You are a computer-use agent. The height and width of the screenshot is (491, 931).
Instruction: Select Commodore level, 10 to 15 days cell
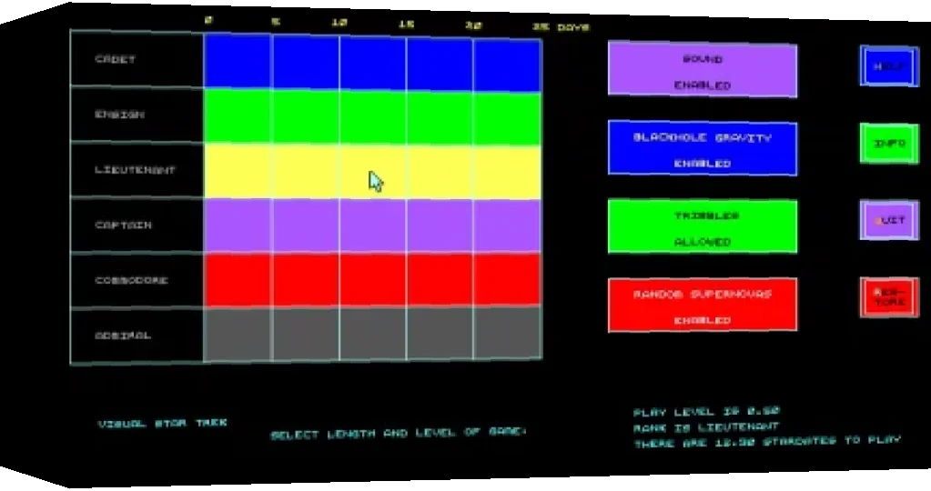point(373,280)
